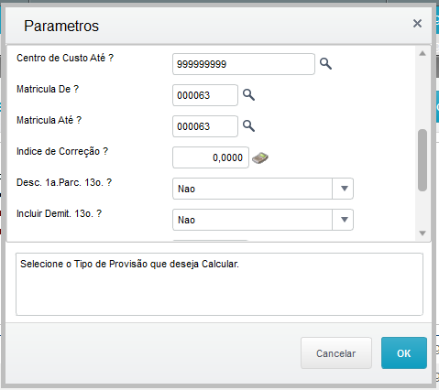Focus the Matricula Até input field
Image resolution: width=439 pixels, height=390 pixels.
coord(205,126)
